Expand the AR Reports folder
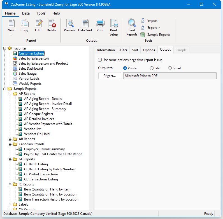Image resolution: width=223 pixels, height=219 pixels. tap(10, 139)
